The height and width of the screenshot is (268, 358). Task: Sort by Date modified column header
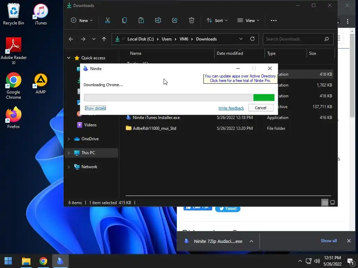pos(230,53)
